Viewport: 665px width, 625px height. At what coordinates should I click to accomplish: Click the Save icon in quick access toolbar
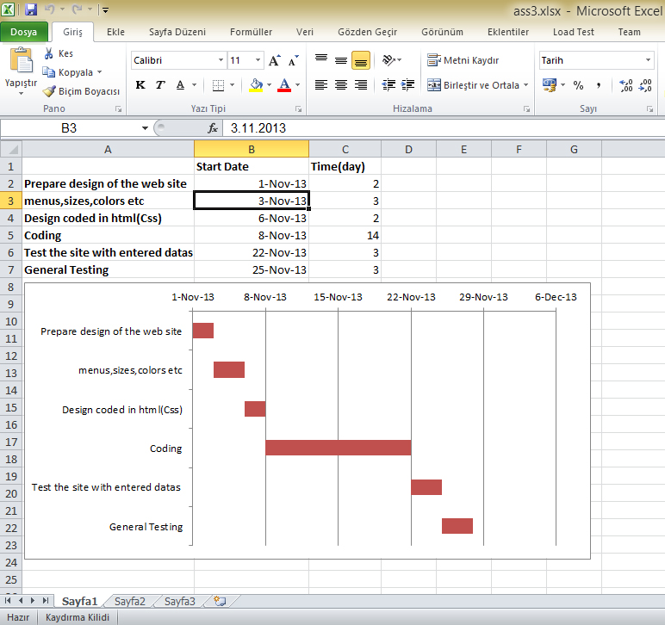tap(32, 10)
